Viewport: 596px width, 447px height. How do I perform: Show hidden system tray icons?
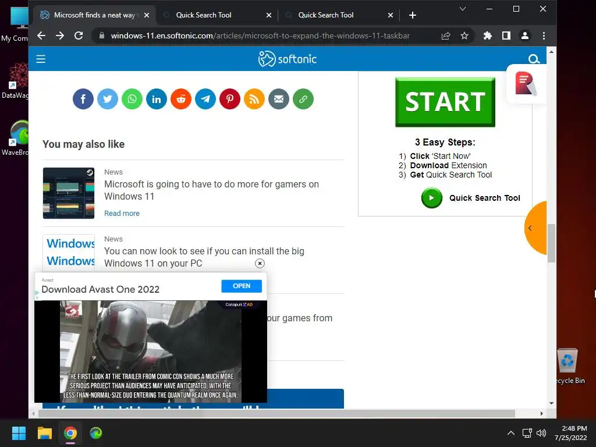511,433
